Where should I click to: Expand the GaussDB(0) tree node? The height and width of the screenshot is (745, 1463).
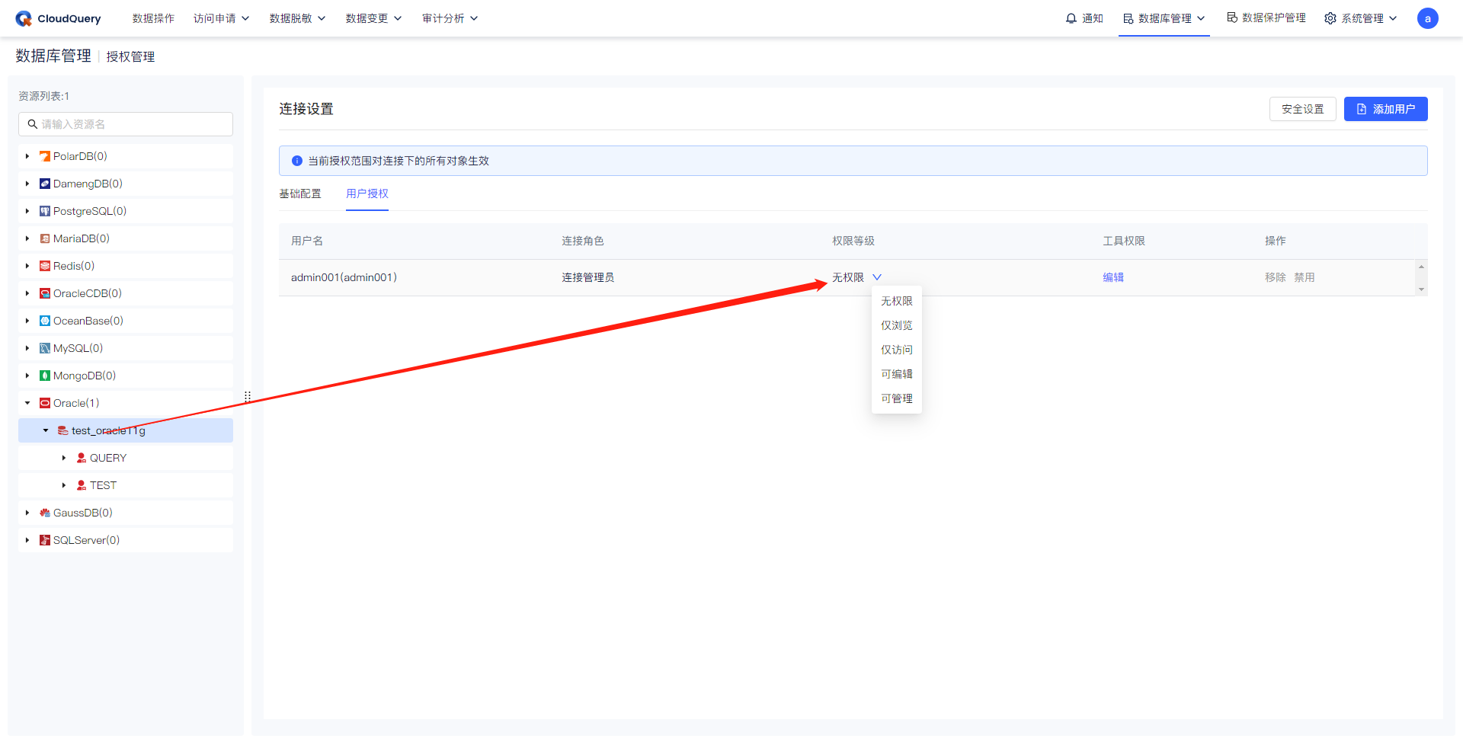[27, 513]
